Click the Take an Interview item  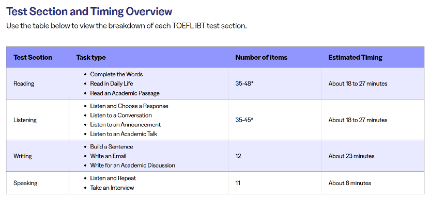tap(112, 188)
